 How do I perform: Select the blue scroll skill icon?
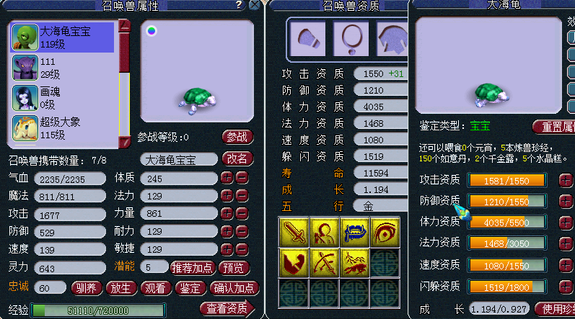pyautogui.click(x=354, y=233)
